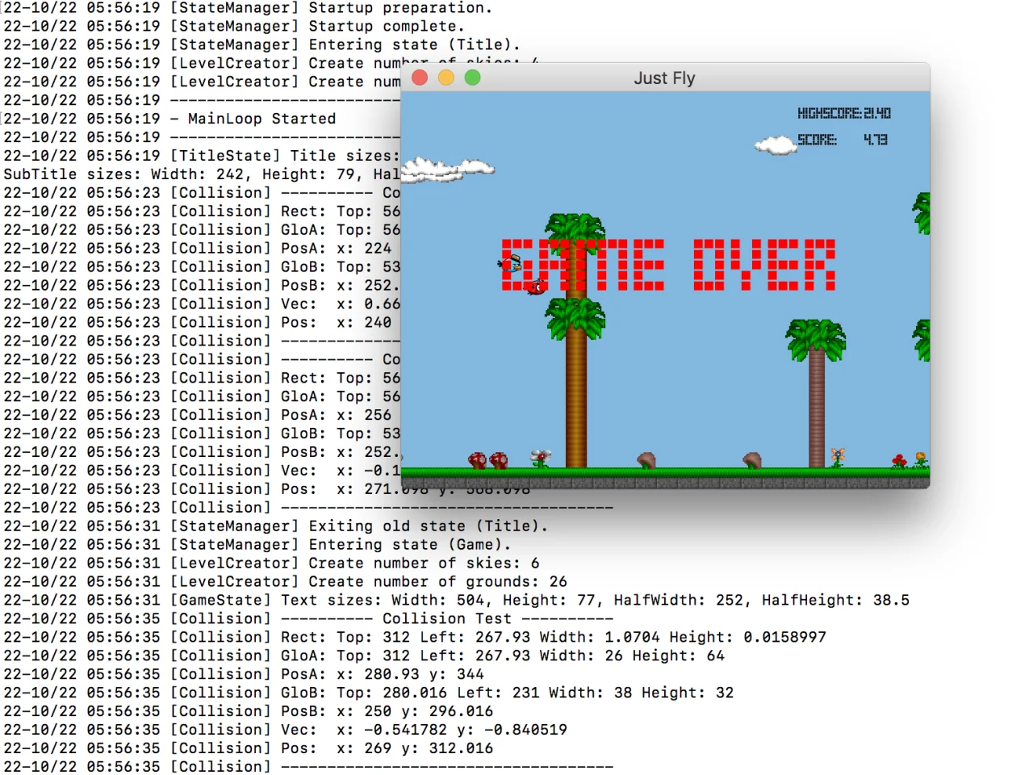Click the white daisy flower on grass
This screenshot has width=1033, height=775.
[541, 459]
